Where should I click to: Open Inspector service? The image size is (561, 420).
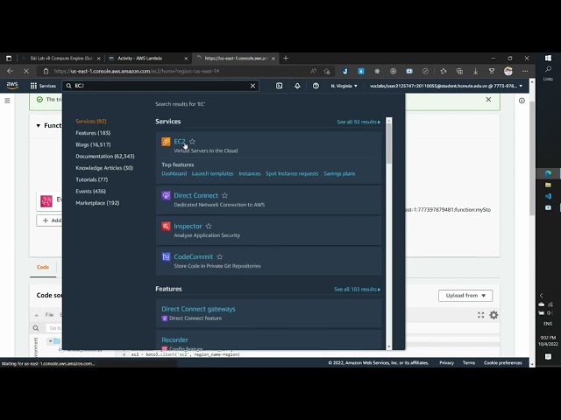[188, 226]
